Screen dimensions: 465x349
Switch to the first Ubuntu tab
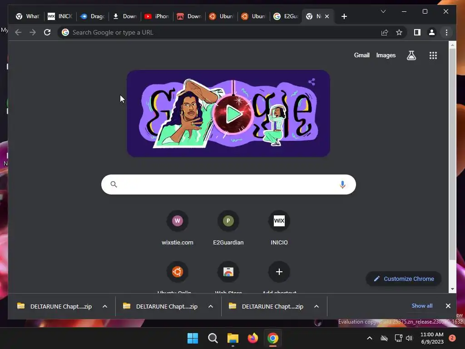[222, 16]
